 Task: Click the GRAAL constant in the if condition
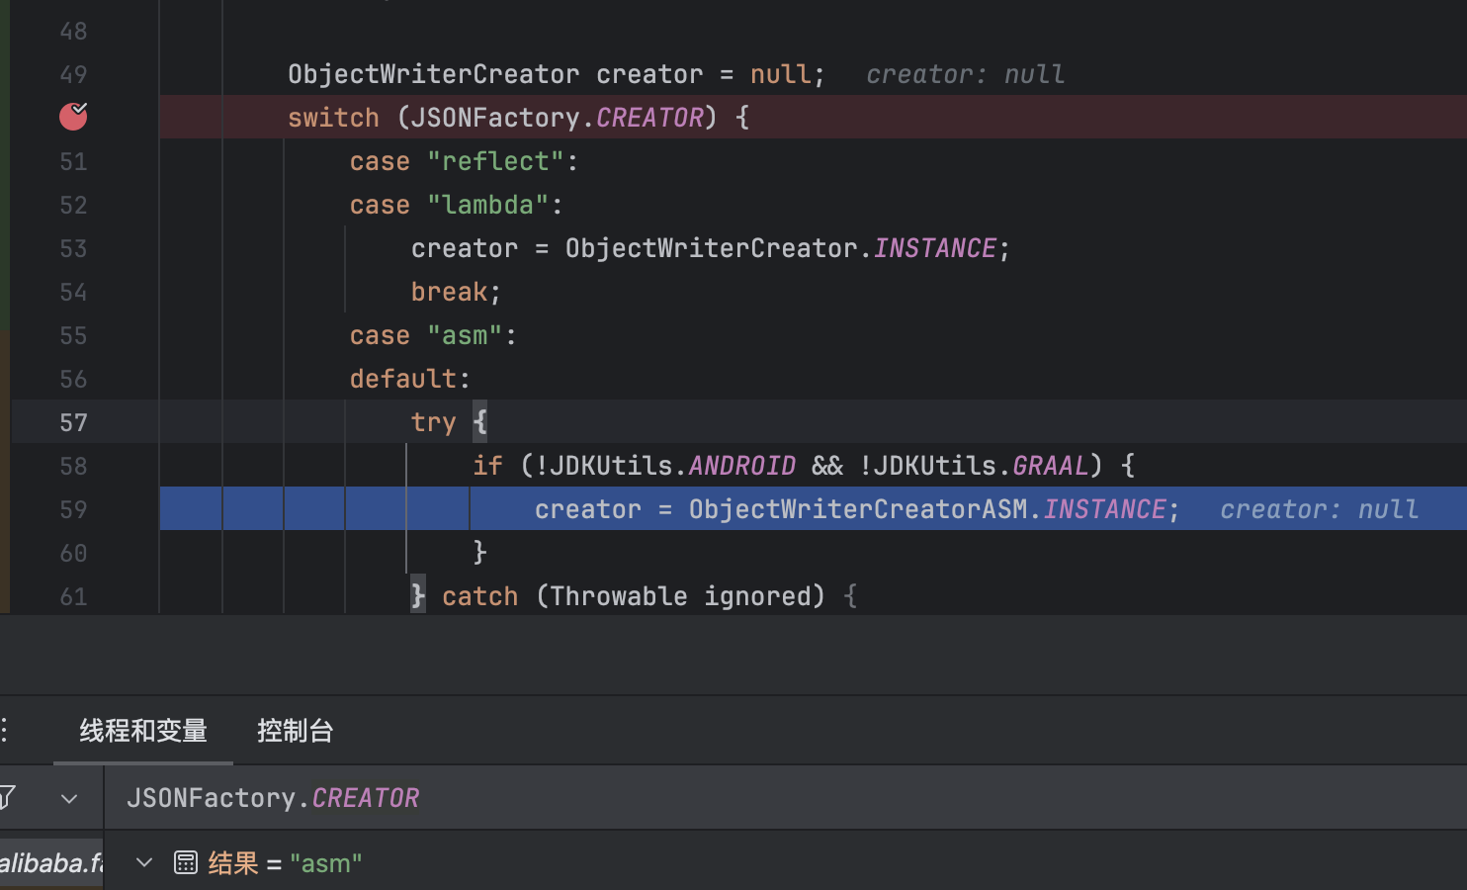[1050, 466]
